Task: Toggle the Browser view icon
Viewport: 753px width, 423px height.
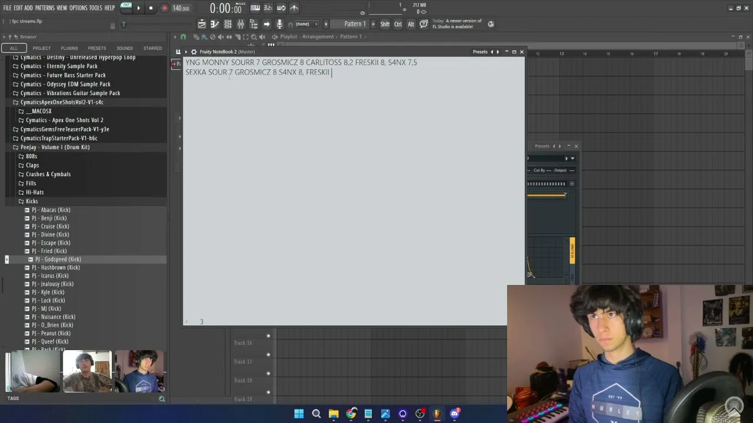Action: (x=254, y=24)
